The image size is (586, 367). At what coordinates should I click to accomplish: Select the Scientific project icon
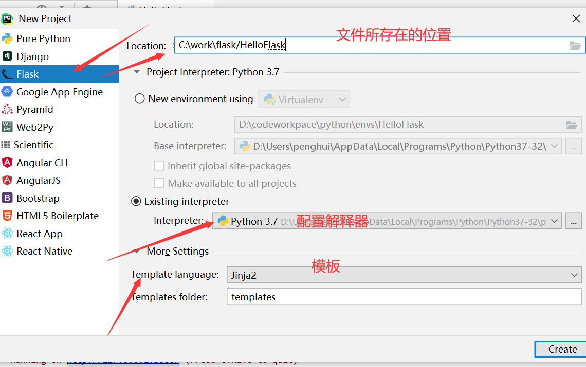point(6,144)
